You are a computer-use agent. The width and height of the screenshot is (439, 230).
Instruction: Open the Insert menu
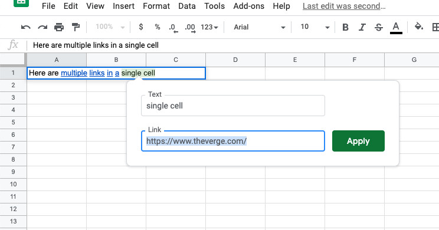(x=123, y=6)
